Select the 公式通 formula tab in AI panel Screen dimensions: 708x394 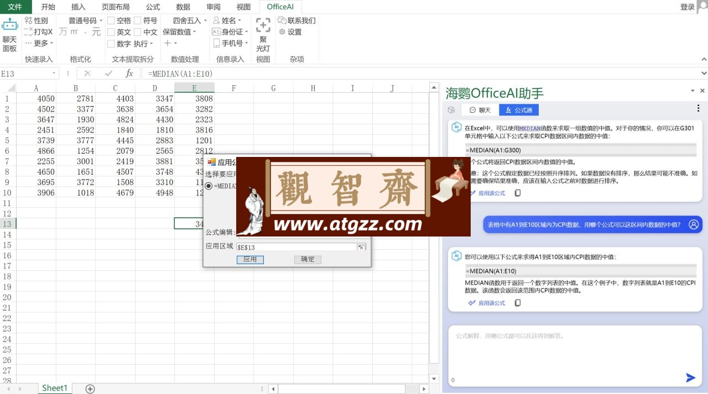519,110
